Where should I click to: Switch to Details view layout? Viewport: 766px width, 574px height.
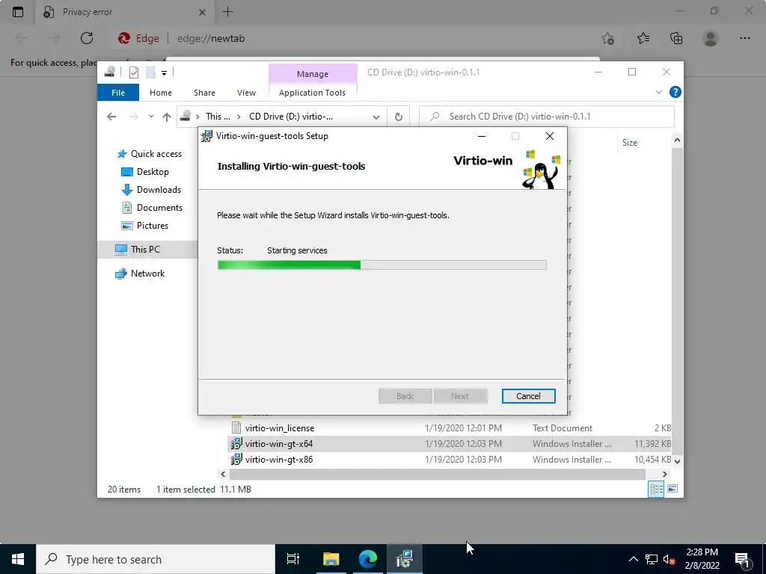(x=656, y=489)
